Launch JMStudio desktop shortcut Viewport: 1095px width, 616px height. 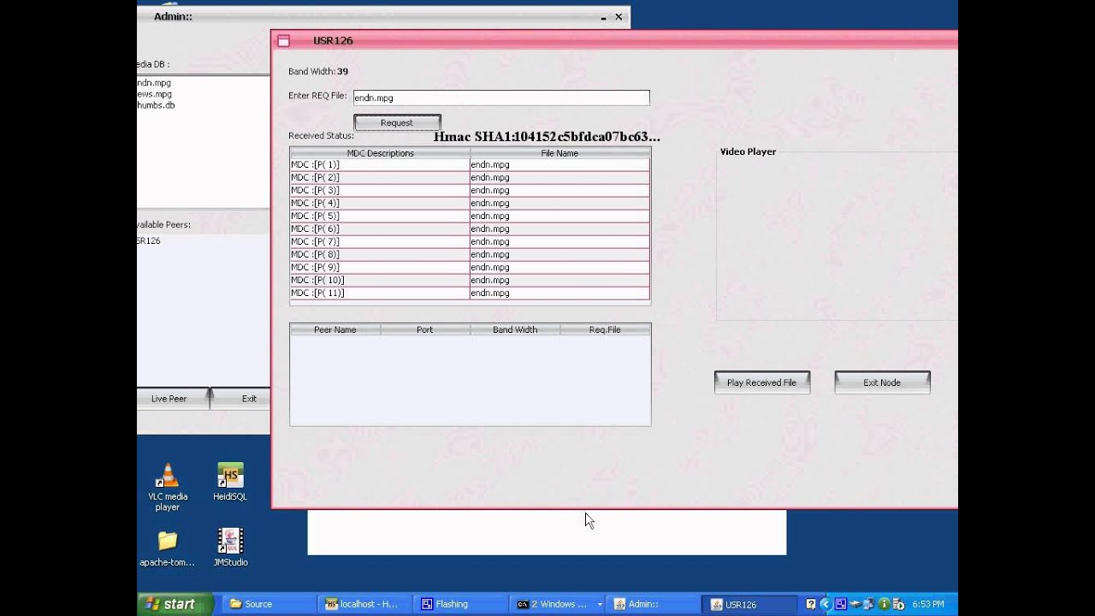[230, 548]
